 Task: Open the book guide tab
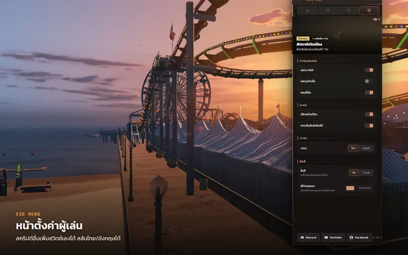pos(348,10)
